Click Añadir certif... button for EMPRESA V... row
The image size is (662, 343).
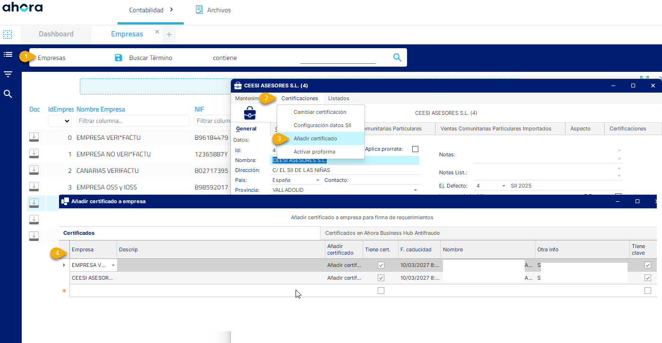coord(344,265)
